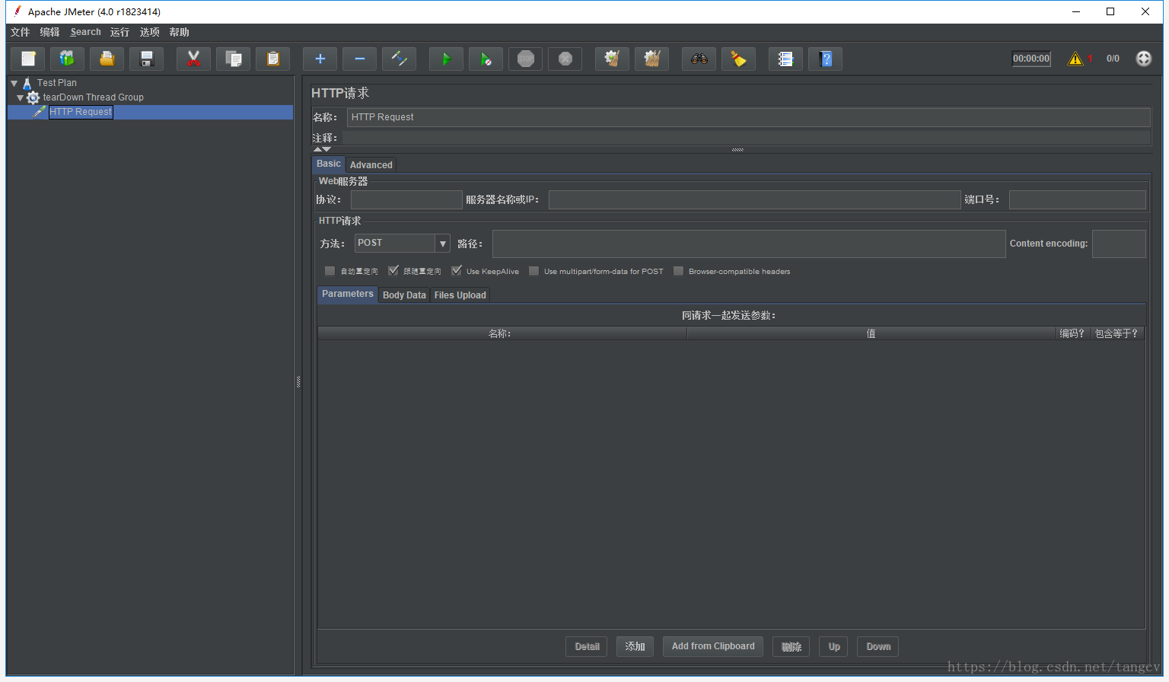Click the Toggle enable/disable icon
Image resolution: width=1169 pixels, height=682 pixels.
pyautogui.click(x=399, y=59)
